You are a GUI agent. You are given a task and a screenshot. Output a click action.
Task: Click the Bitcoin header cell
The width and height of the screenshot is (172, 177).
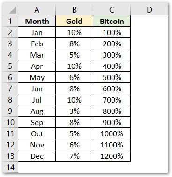[x=112, y=21]
